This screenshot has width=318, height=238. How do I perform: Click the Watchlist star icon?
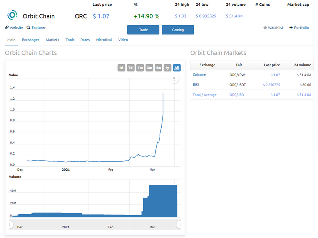coord(265,28)
